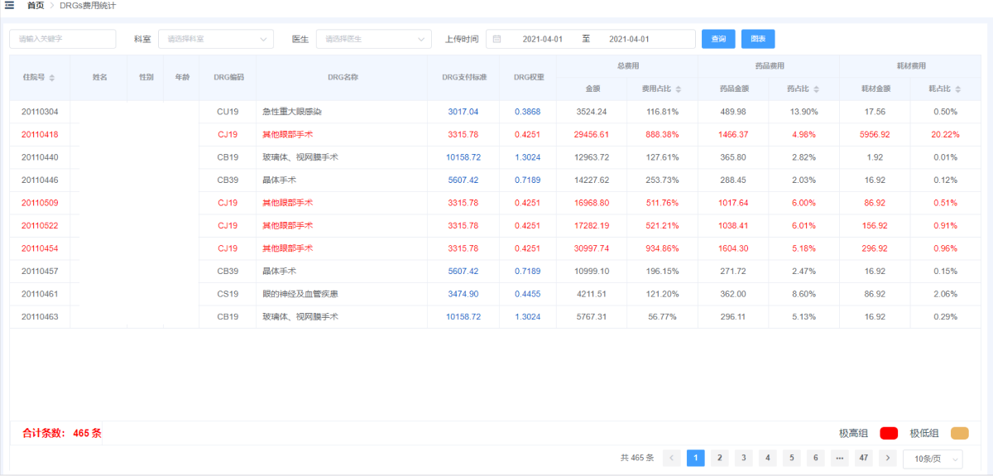Screen dimensions: 993x476
Task: Change the 10条/页 page size selector
Action: [x=933, y=459]
